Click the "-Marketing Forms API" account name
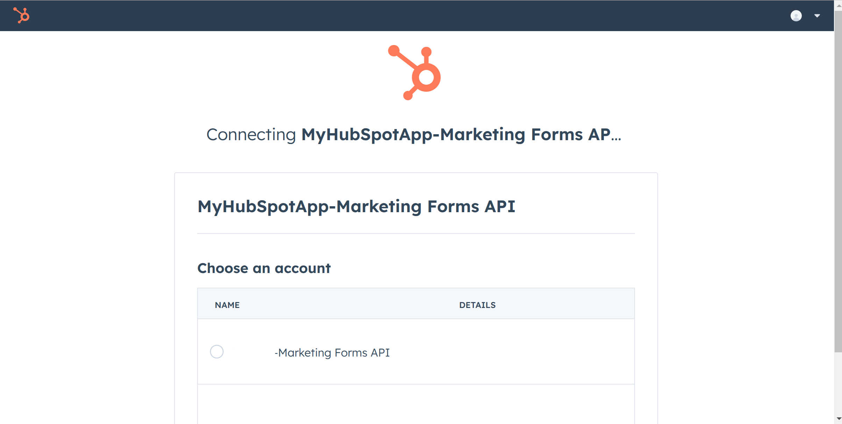Image resolution: width=842 pixels, height=424 pixels. coord(332,352)
